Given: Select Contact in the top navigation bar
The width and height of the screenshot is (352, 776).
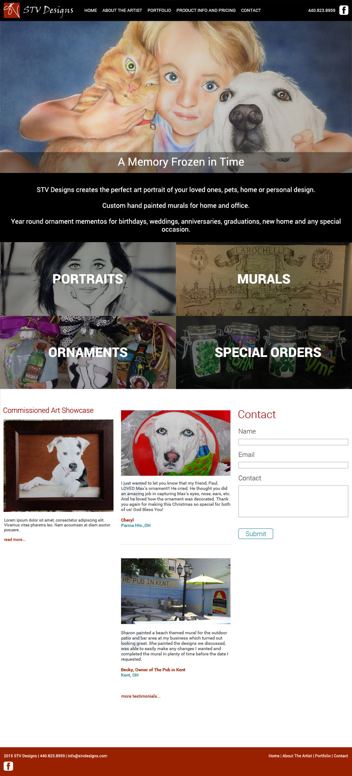Looking at the screenshot, I should point(251,10).
